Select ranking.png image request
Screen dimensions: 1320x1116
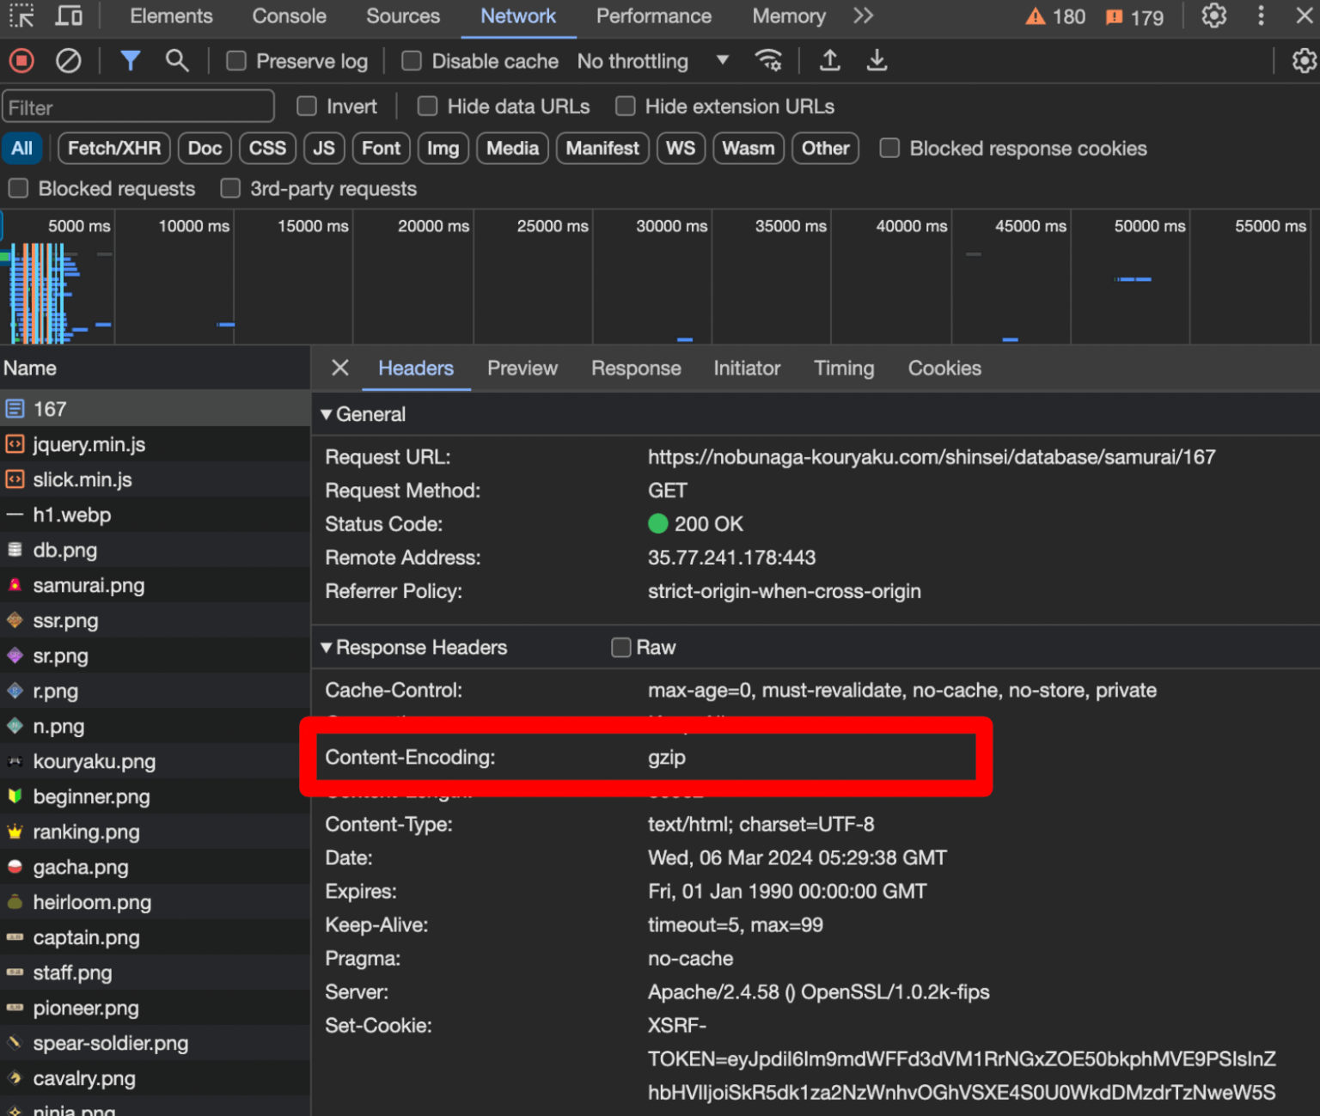click(155, 832)
